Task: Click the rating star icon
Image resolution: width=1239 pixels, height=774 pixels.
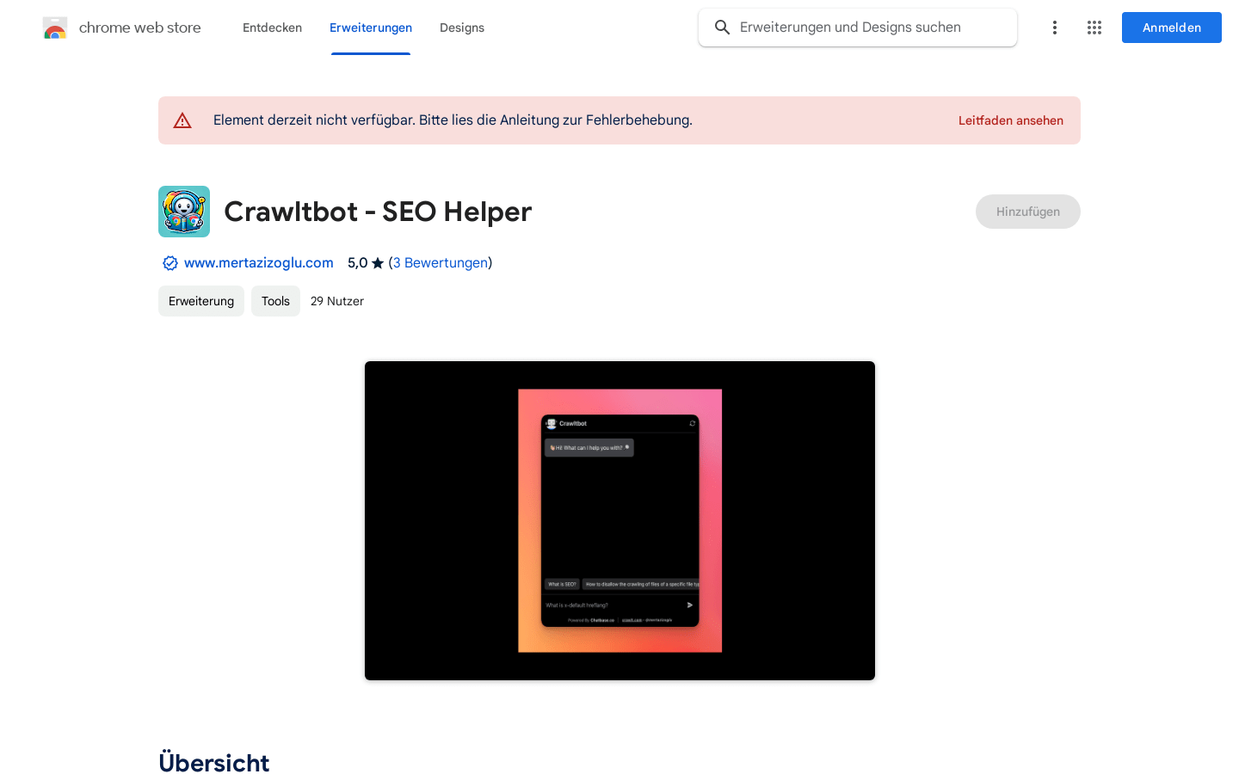Action: 378,263
